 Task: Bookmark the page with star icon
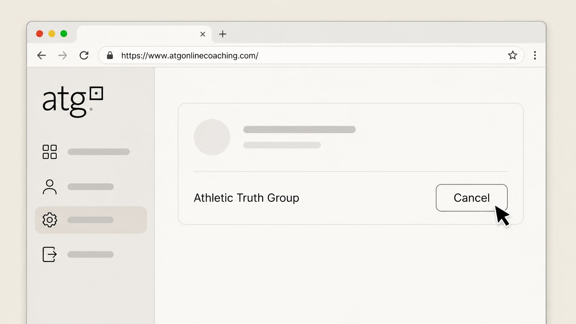point(513,55)
